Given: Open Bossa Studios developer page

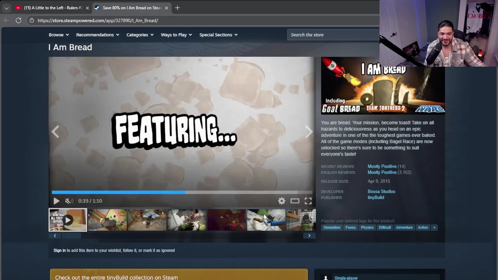Looking at the screenshot, I should pos(381,191).
